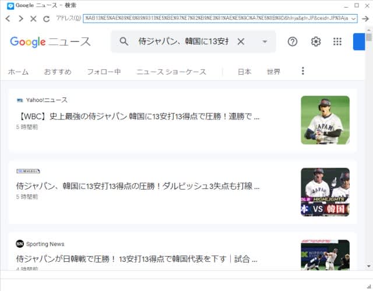Reload the page with the refresh icon
The width and height of the screenshot is (373, 291).
[47, 19]
